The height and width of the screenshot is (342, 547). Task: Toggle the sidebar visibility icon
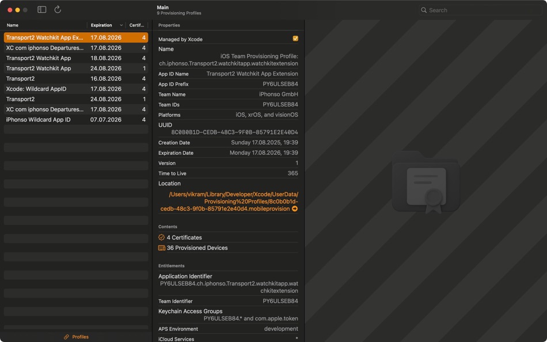41,9
